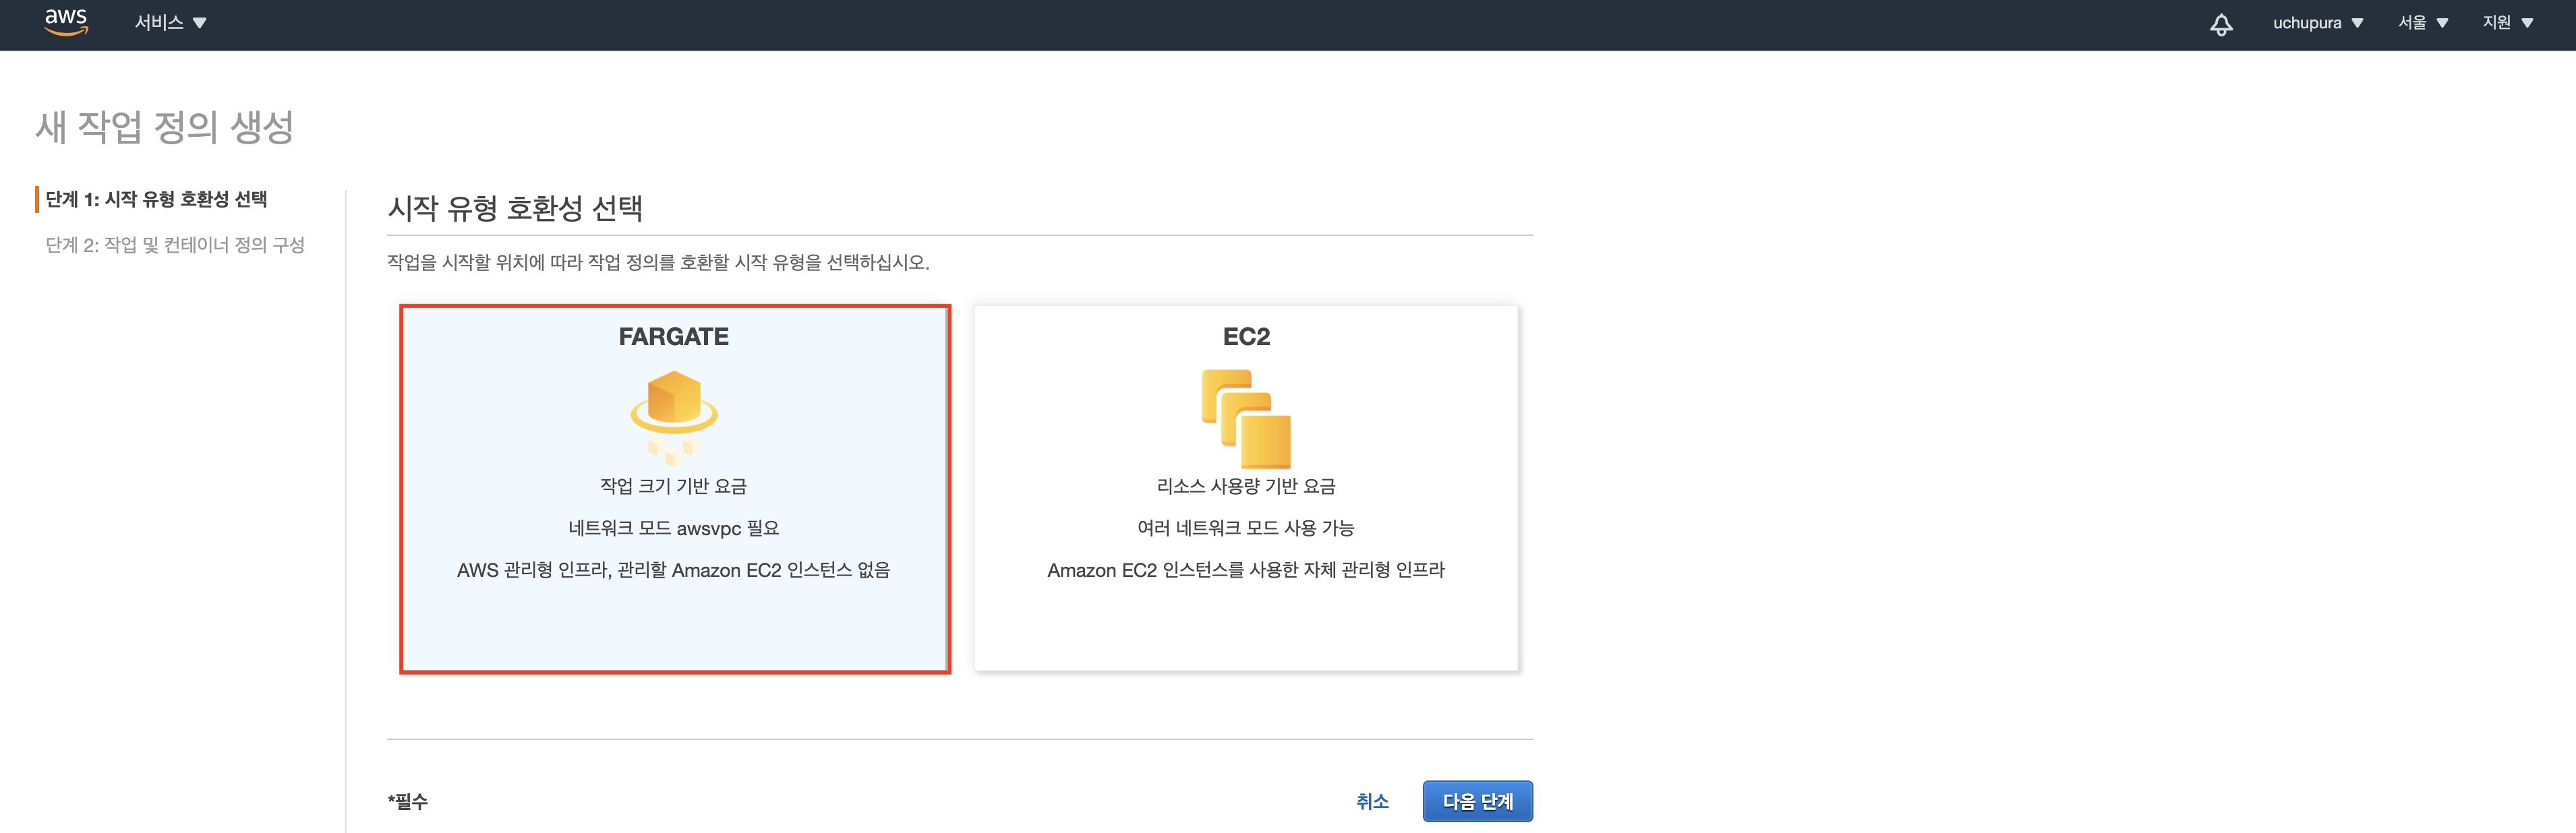
Task: Click the 다음 단계 next step button
Action: 1477,801
